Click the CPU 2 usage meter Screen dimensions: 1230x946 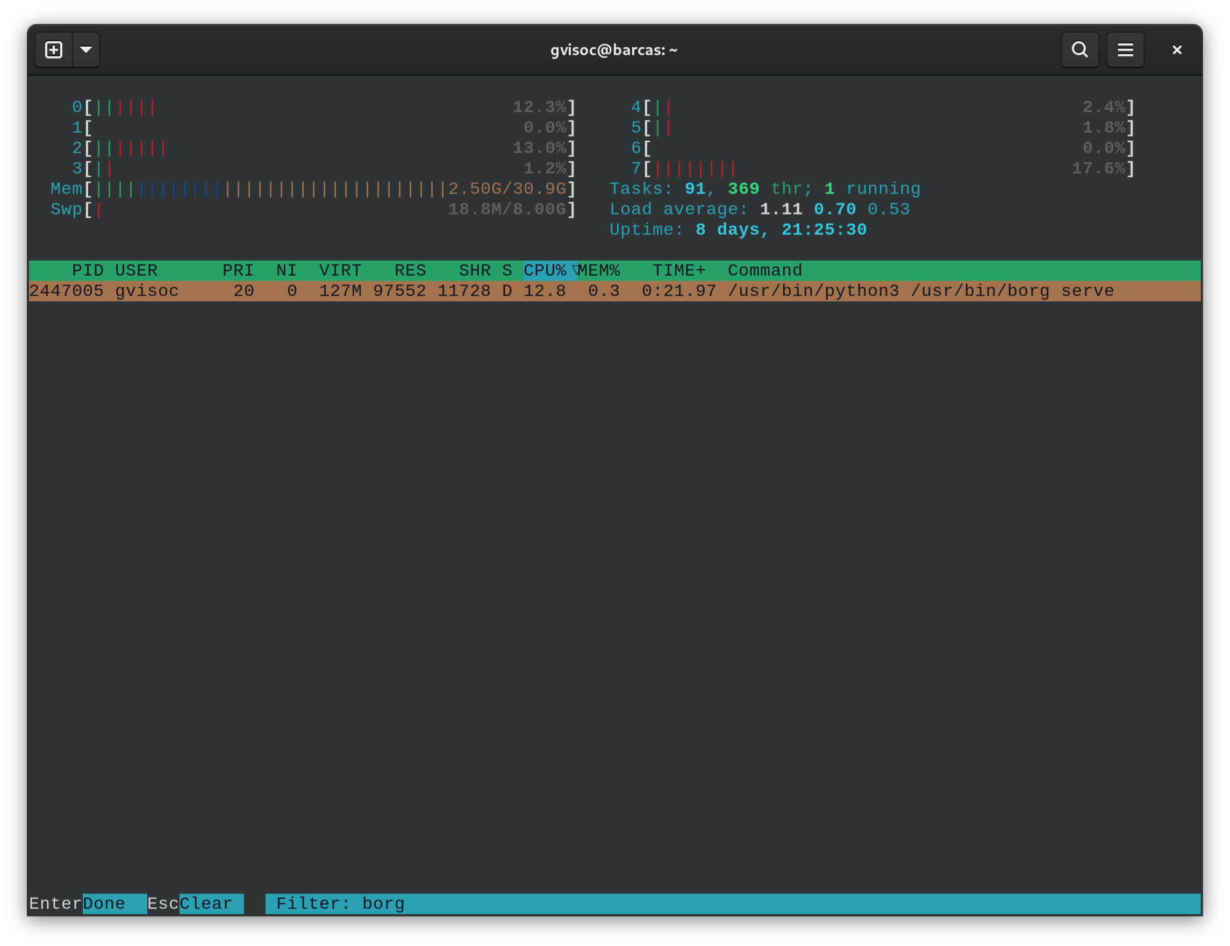323,148
